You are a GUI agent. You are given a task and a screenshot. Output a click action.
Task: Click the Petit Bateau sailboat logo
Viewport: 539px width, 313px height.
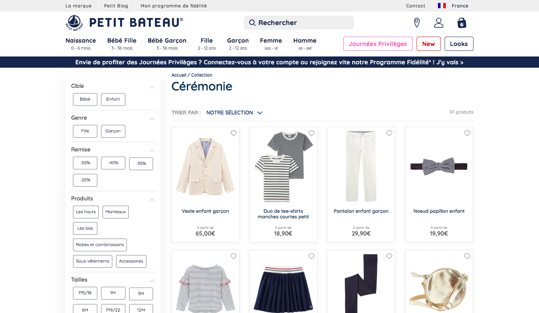click(74, 23)
